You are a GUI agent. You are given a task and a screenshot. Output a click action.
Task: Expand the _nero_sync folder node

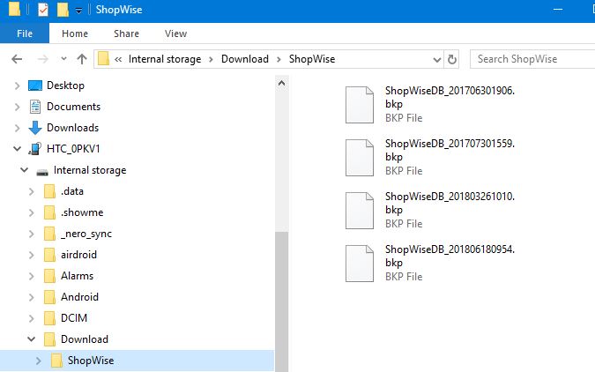coord(32,234)
